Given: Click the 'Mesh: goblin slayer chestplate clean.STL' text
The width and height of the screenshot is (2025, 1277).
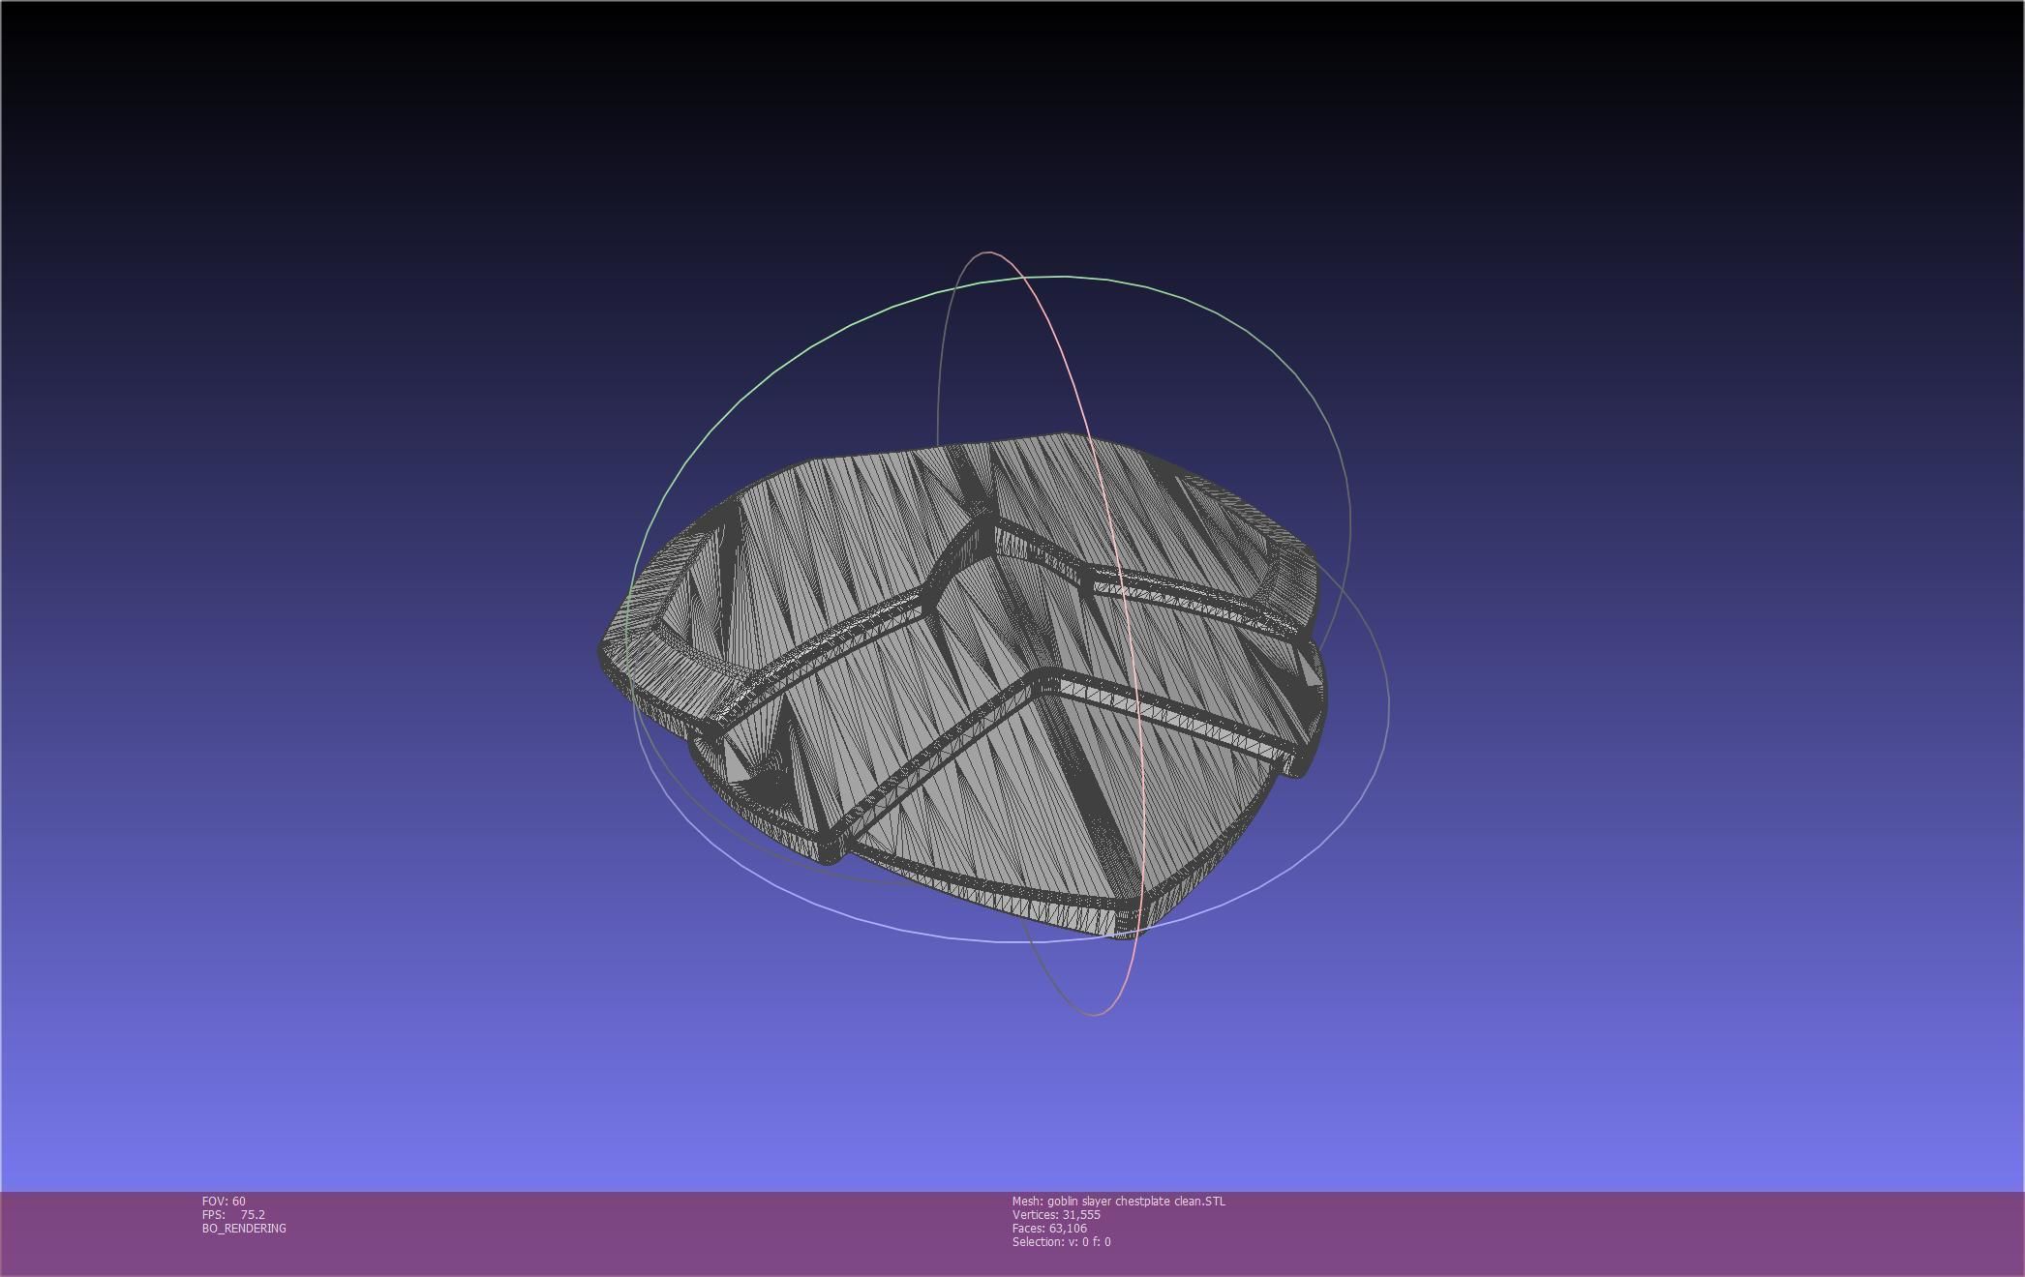Looking at the screenshot, I should (1118, 1201).
